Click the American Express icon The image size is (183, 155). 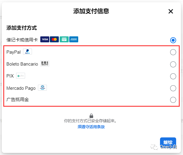click(74, 39)
